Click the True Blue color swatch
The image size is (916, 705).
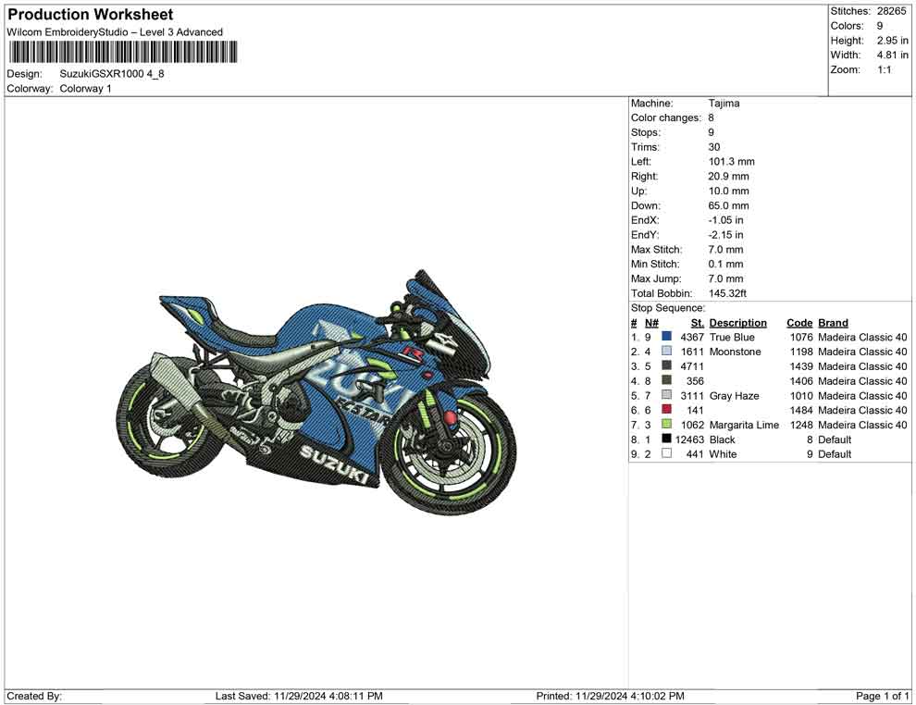[666, 337]
